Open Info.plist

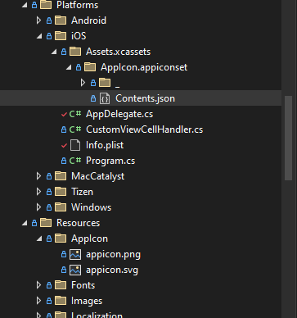point(105,145)
